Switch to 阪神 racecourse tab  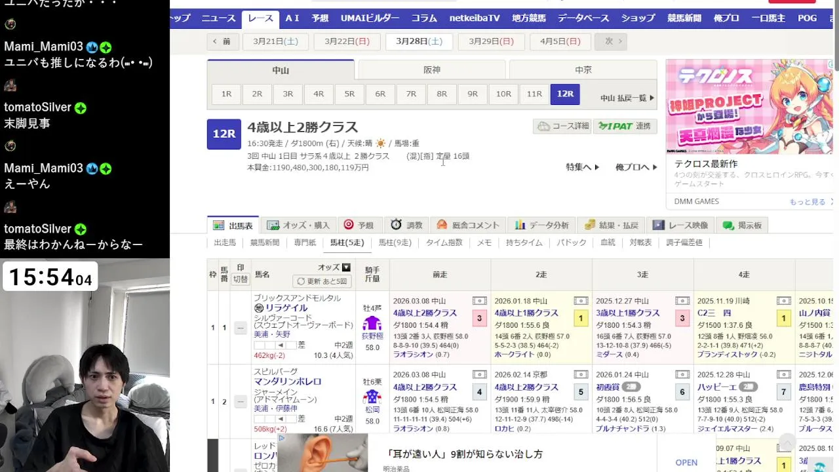click(432, 70)
